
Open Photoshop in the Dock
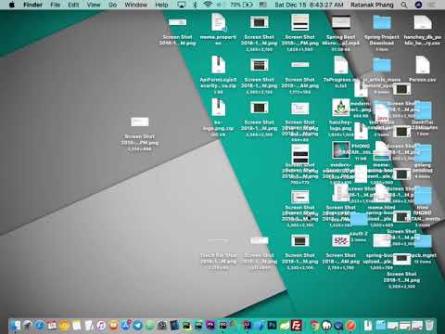pyautogui.click(x=272, y=326)
